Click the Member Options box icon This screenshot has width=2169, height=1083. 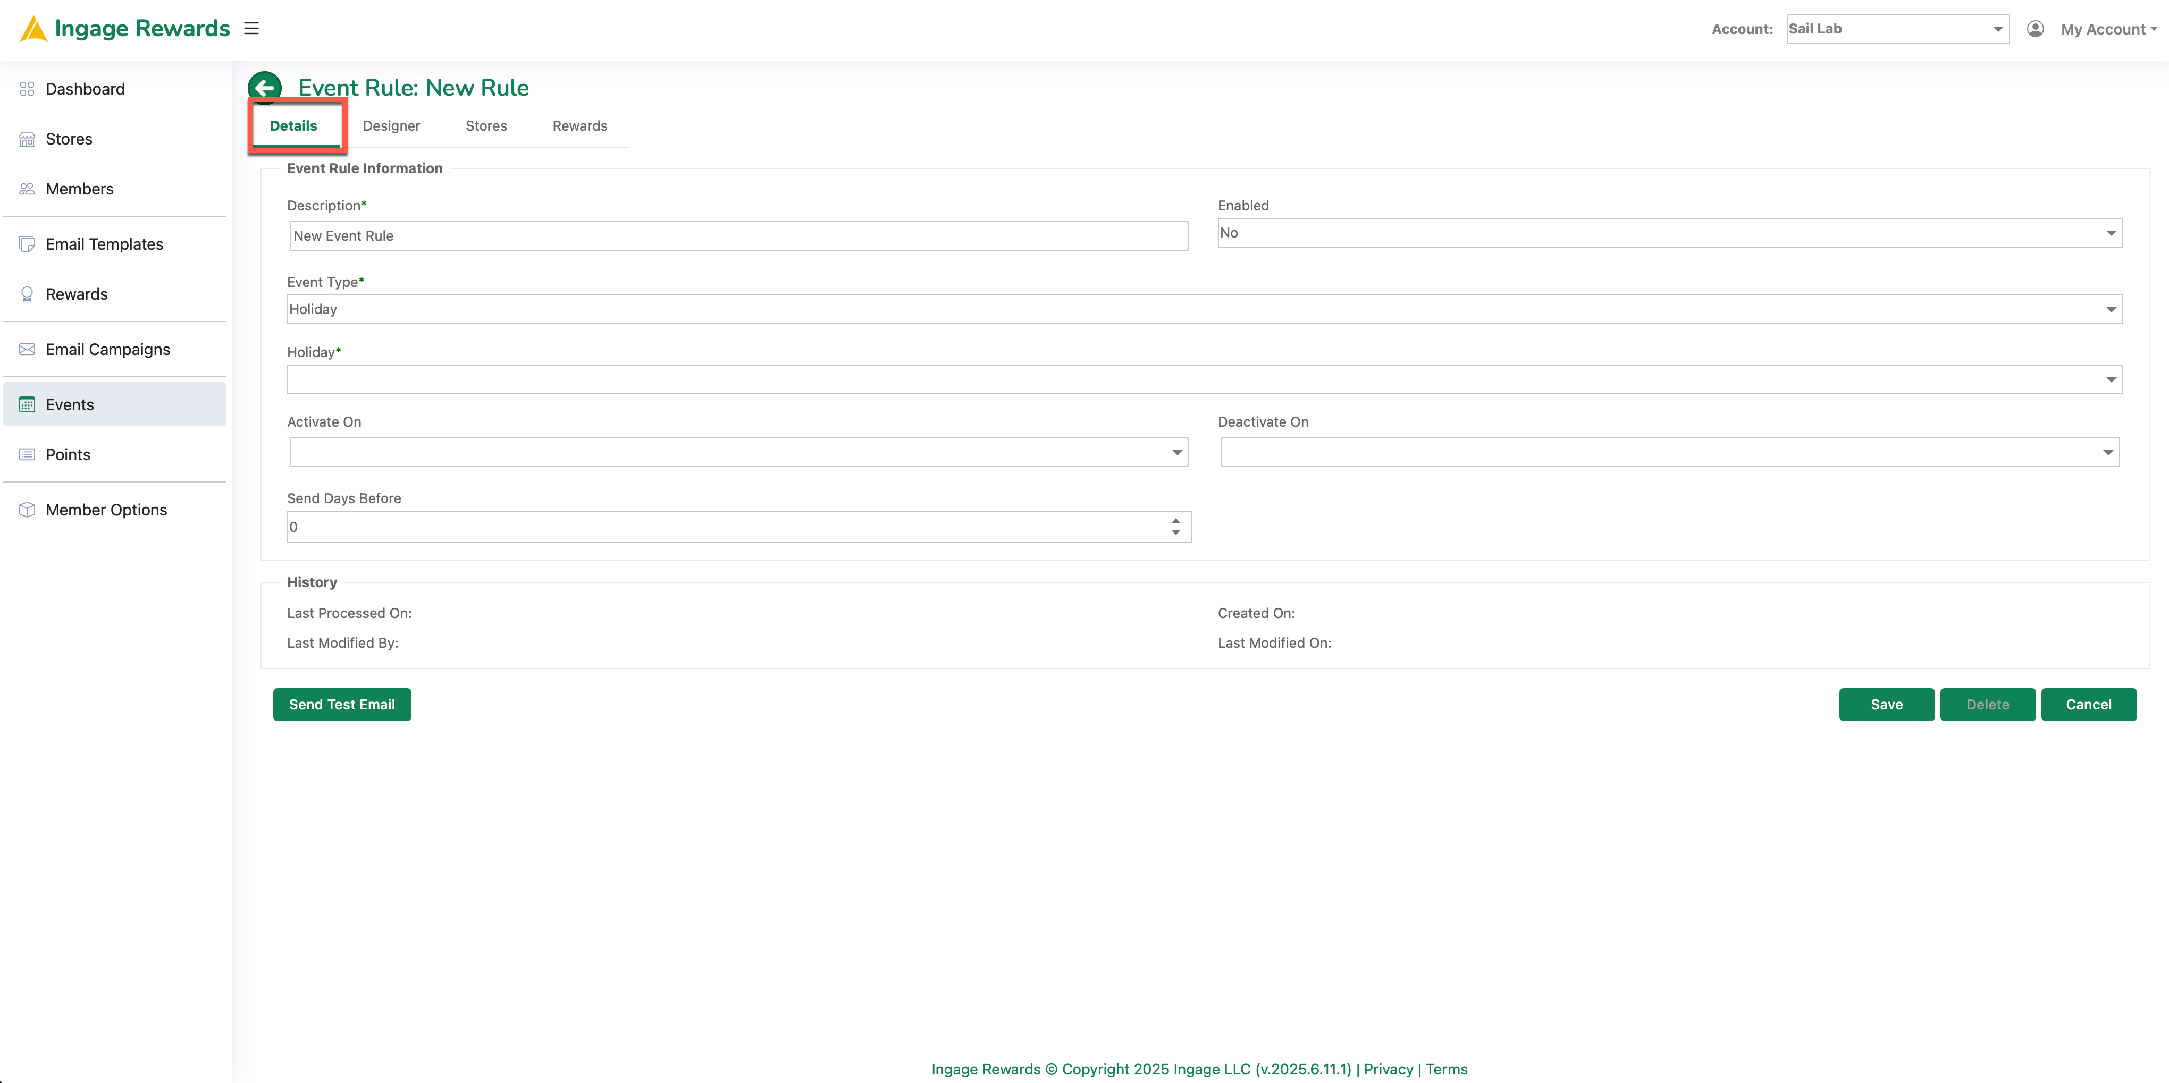point(27,510)
